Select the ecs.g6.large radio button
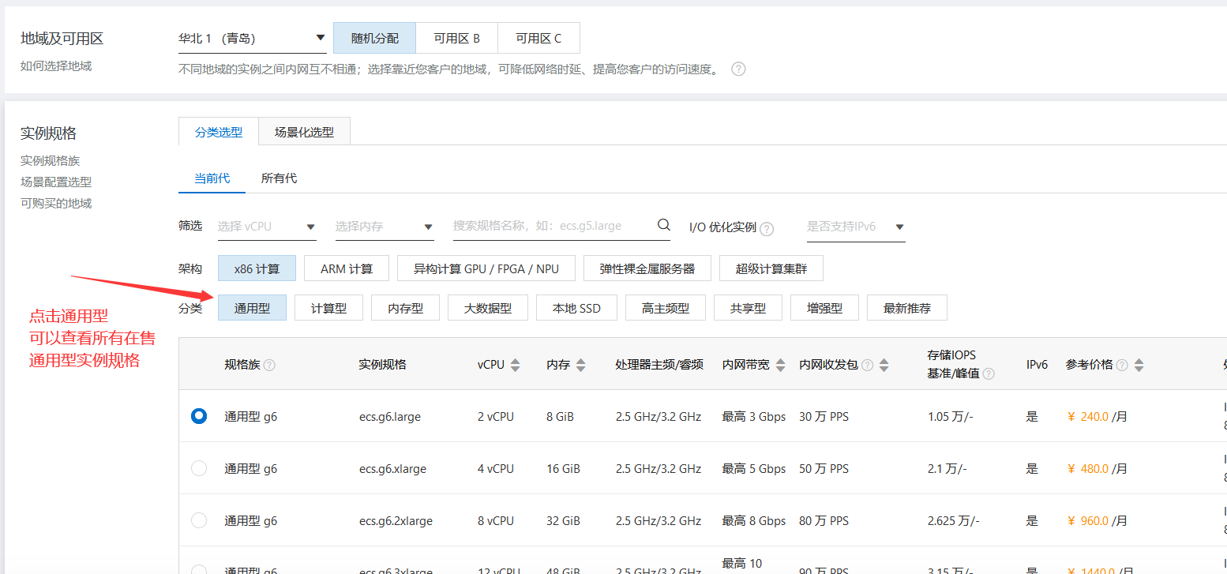1227x574 pixels. click(199, 416)
